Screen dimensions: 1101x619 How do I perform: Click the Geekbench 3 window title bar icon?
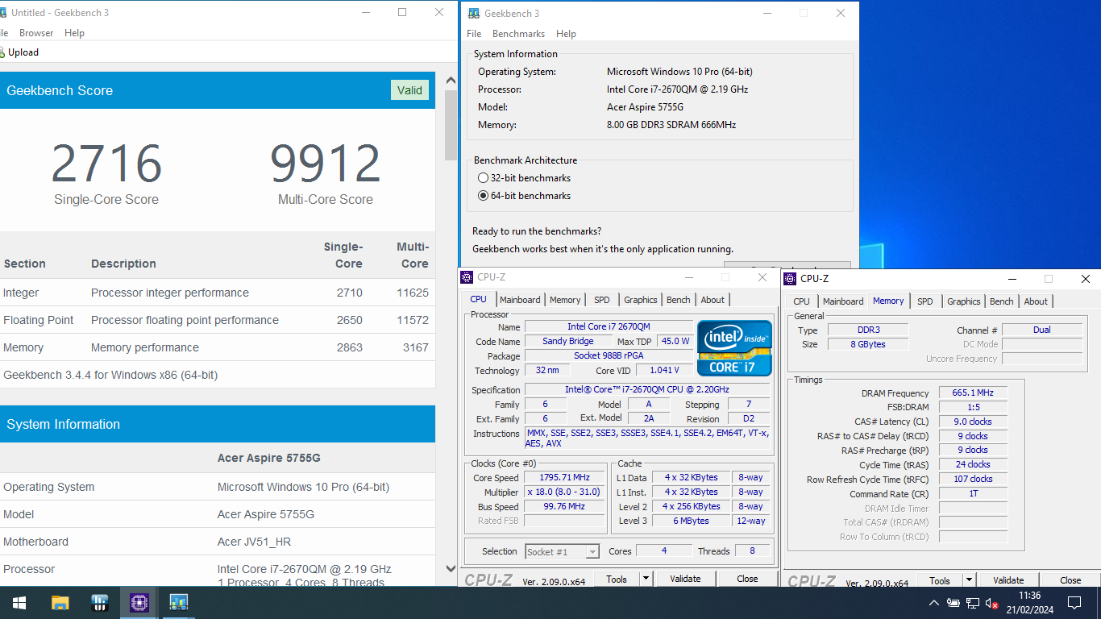[472, 13]
